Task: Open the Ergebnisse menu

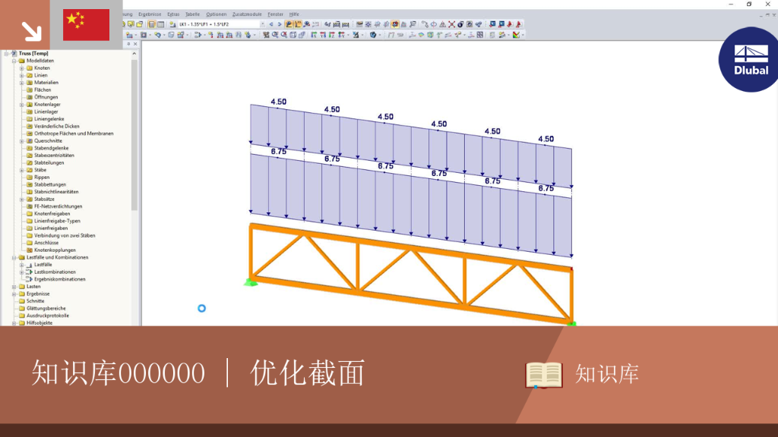Action: pyautogui.click(x=150, y=14)
